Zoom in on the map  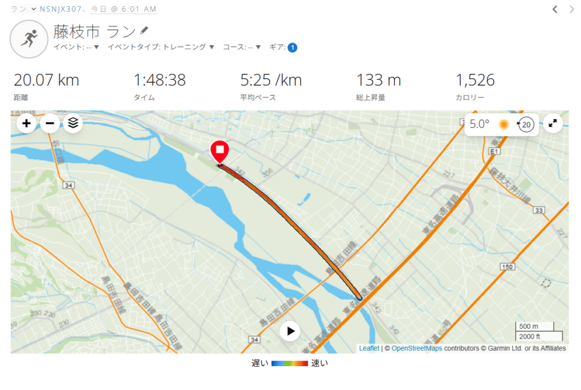26,123
